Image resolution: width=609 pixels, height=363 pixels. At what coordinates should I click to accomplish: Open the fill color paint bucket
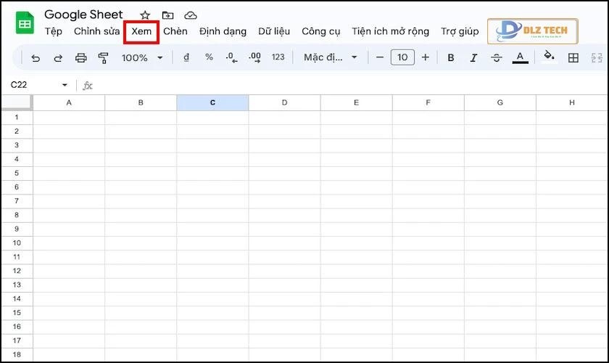pyautogui.click(x=549, y=57)
